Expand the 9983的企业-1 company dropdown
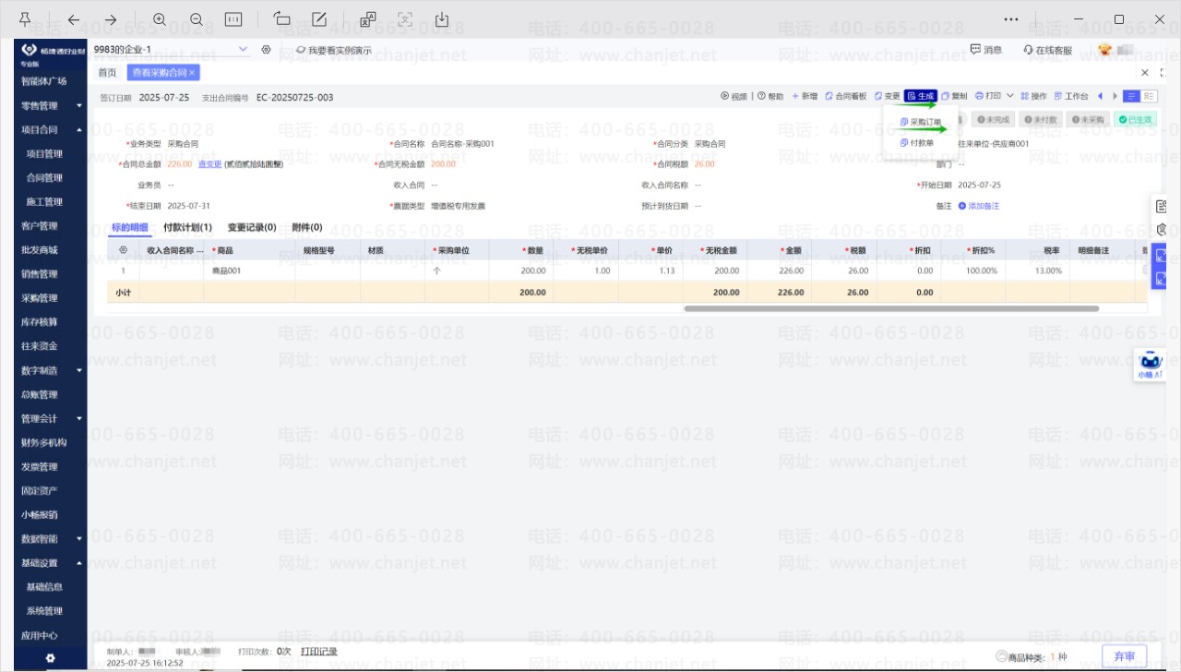The image size is (1181, 672). (x=244, y=49)
